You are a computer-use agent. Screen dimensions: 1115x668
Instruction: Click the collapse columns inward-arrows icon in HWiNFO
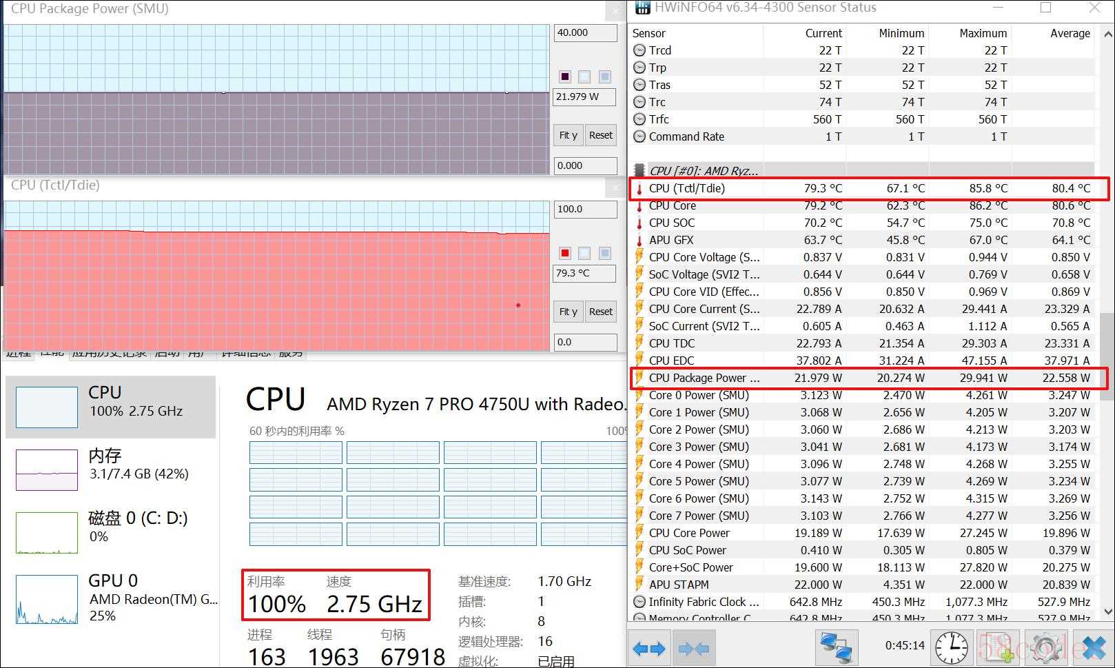tap(694, 649)
